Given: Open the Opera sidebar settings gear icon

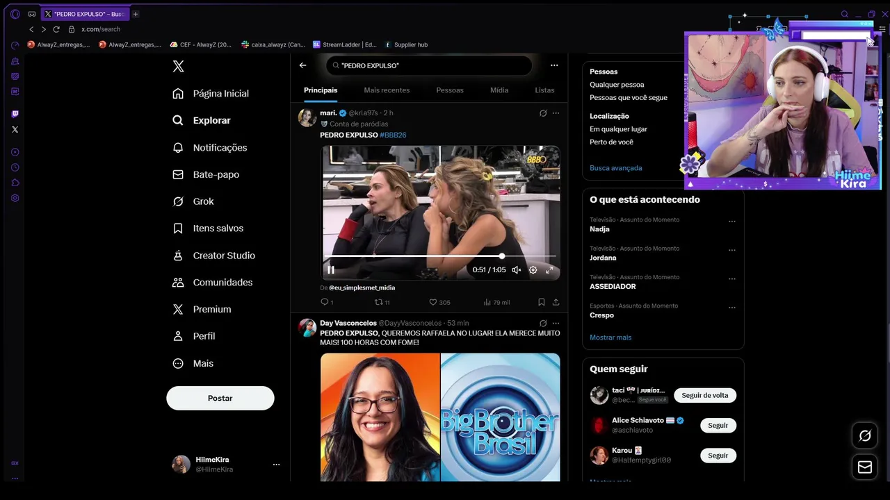Looking at the screenshot, I should point(15,198).
